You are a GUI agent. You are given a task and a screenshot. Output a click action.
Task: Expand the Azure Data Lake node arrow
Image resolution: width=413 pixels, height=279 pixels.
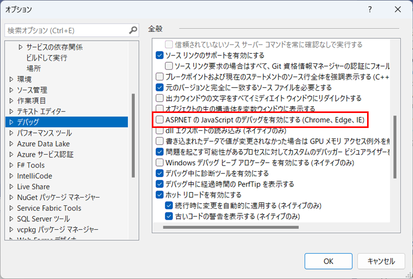coord(12,144)
